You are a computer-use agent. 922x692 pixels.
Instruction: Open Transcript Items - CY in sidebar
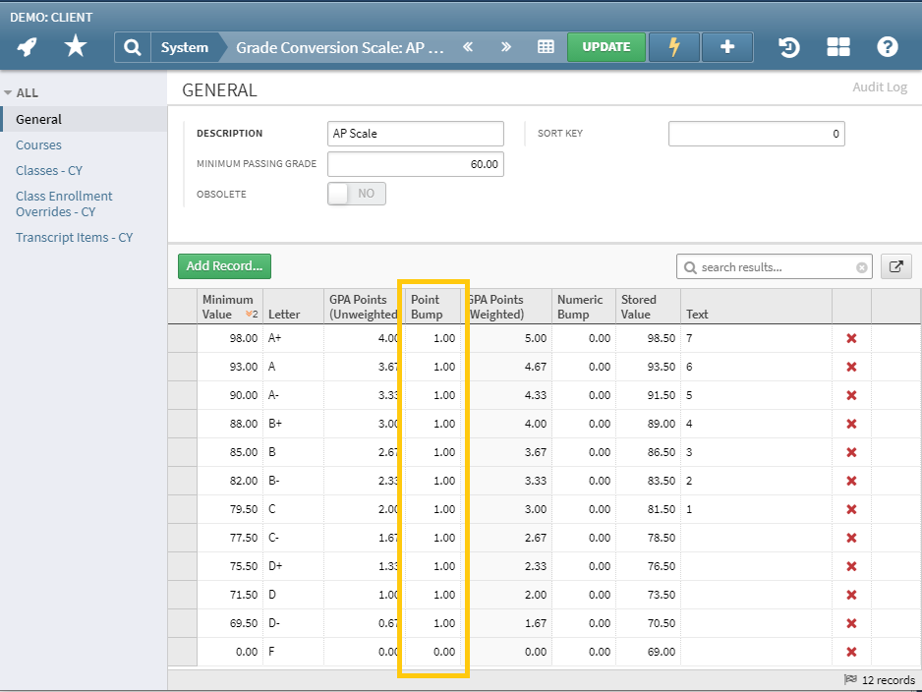[x=74, y=237]
